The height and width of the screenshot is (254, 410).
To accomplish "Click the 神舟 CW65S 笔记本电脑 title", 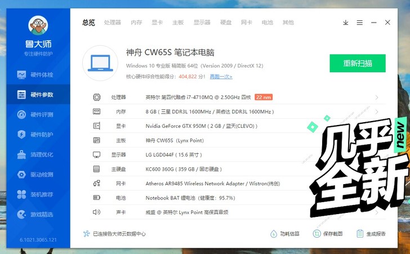I will tap(170, 52).
